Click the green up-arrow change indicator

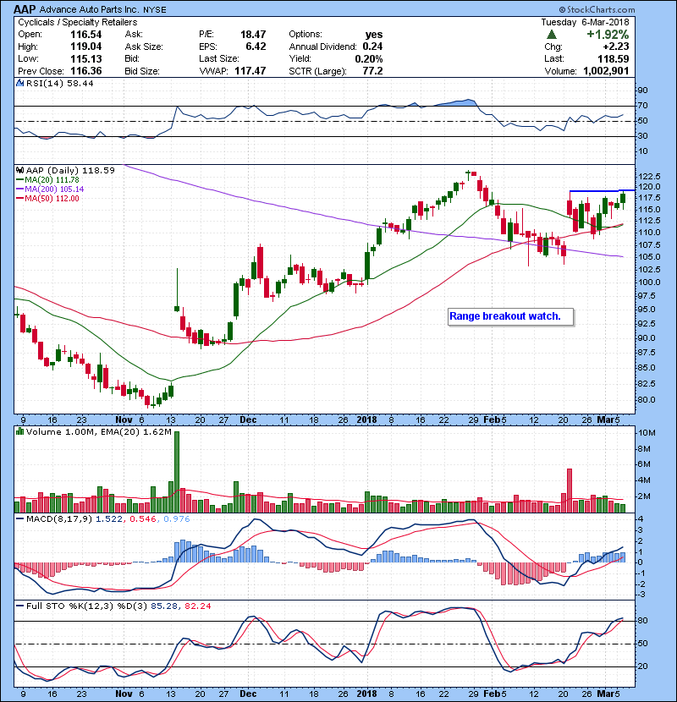(x=552, y=34)
